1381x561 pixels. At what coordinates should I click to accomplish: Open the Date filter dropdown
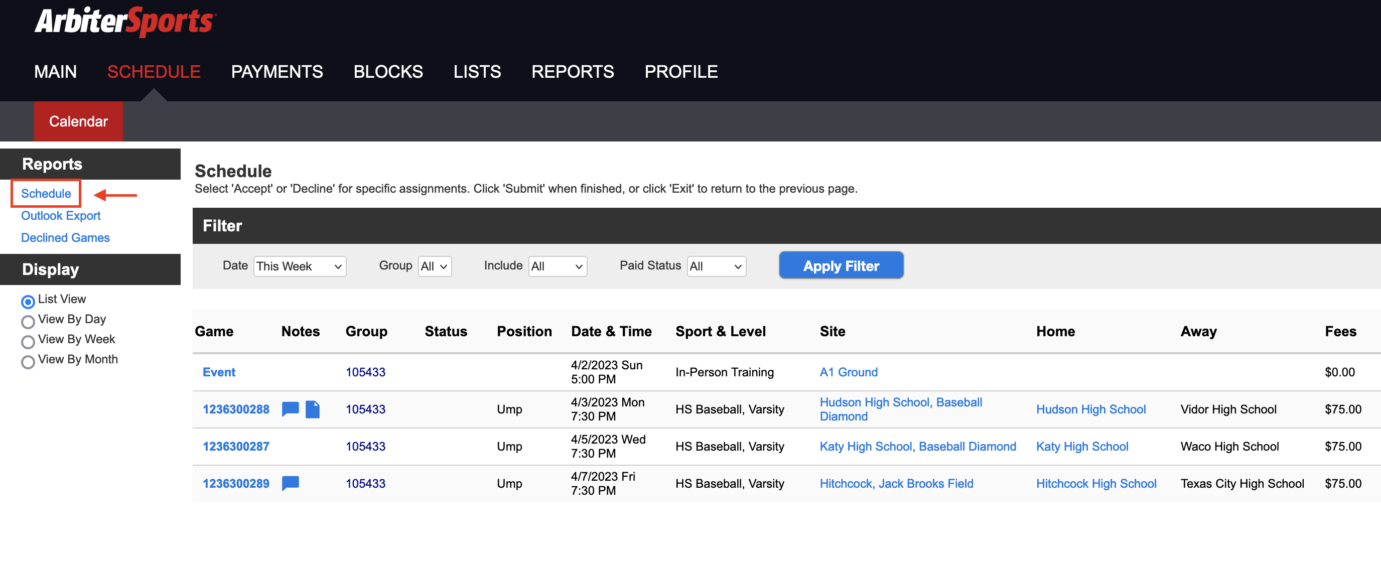(x=299, y=266)
